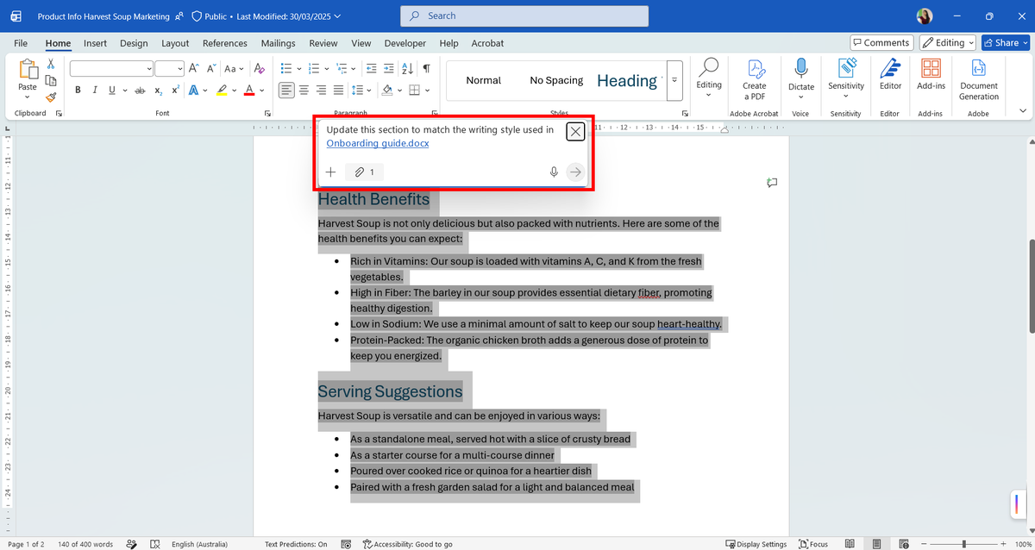The height and width of the screenshot is (550, 1035).
Task: Apply the No Spacing style
Action: [556, 80]
